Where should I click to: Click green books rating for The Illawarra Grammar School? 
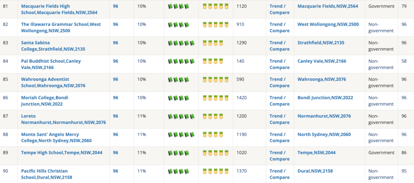179,25
